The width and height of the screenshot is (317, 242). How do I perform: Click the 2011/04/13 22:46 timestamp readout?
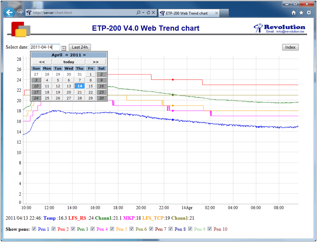[x=24, y=218]
